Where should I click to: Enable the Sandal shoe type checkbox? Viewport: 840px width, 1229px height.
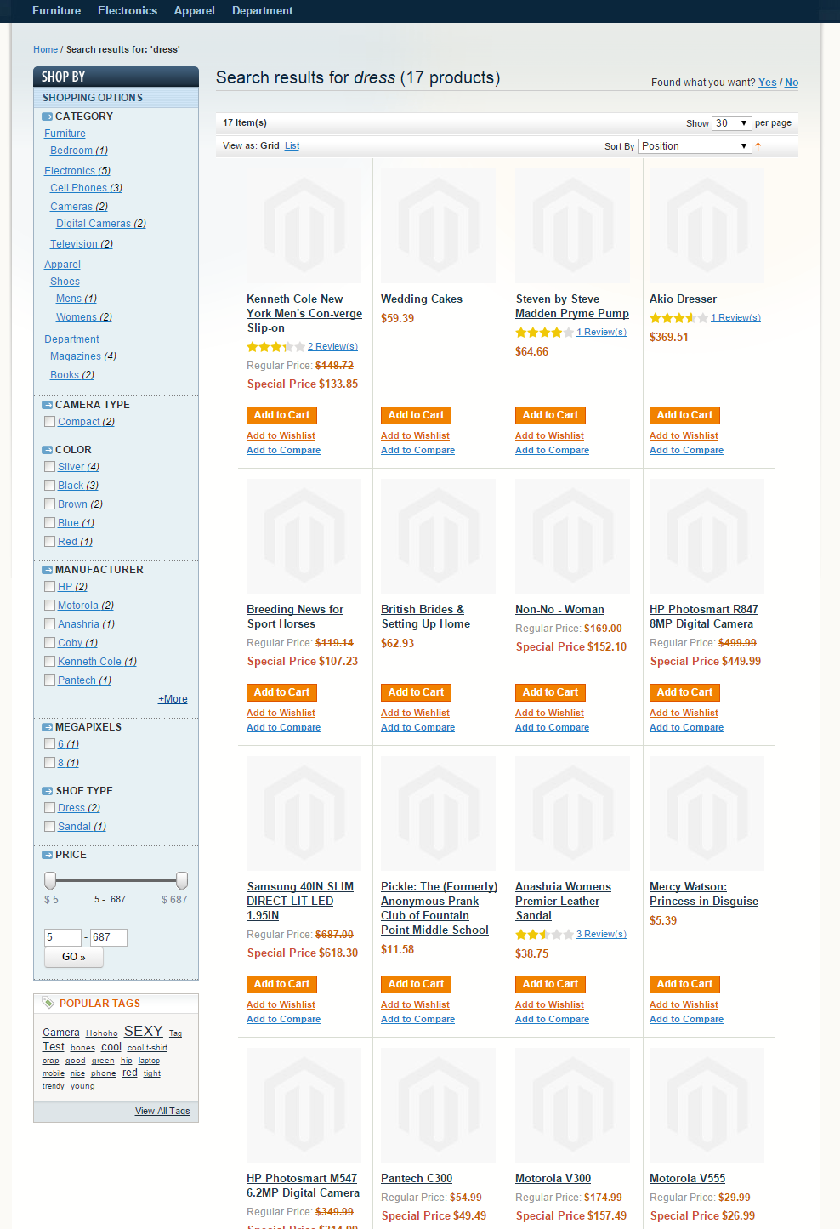point(49,827)
